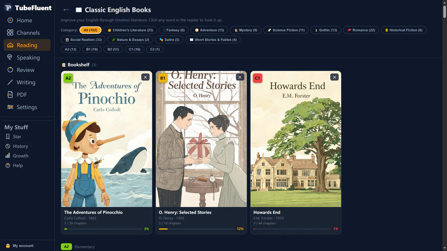
Task: Click the B1 badge on the O. Henry cover
Action: [163, 78]
